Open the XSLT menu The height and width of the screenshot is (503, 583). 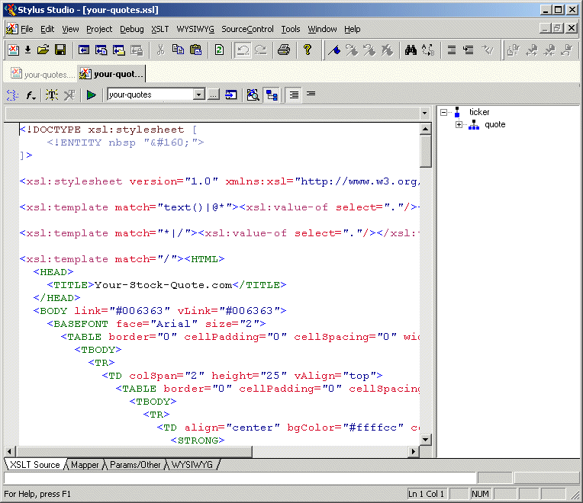pos(159,29)
